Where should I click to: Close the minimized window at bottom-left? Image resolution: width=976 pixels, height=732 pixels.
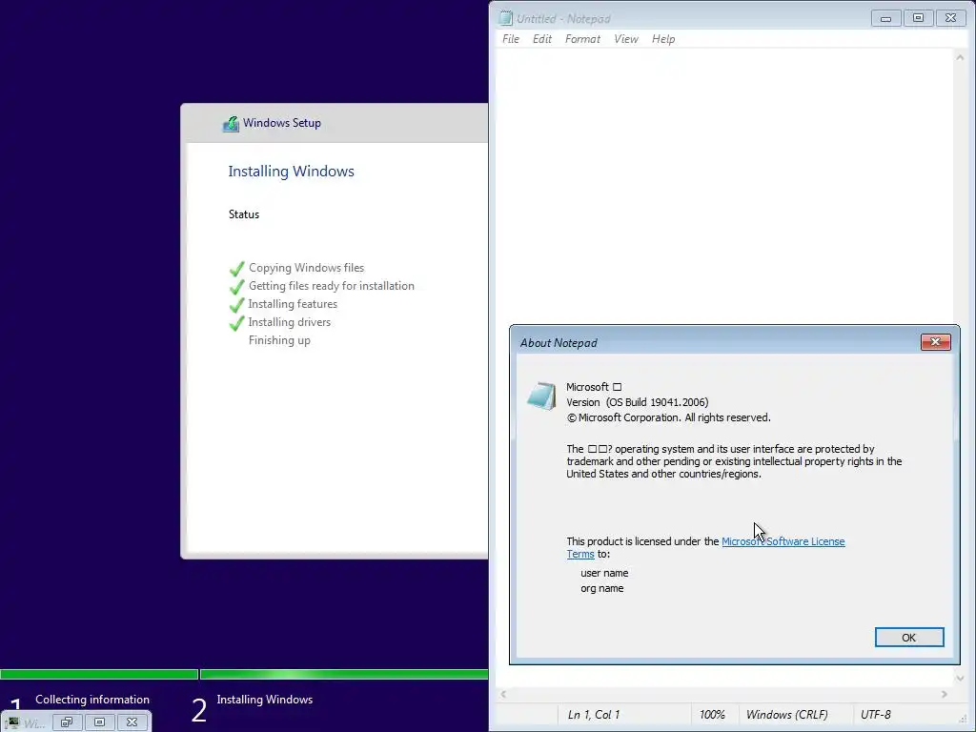[132, 722]
